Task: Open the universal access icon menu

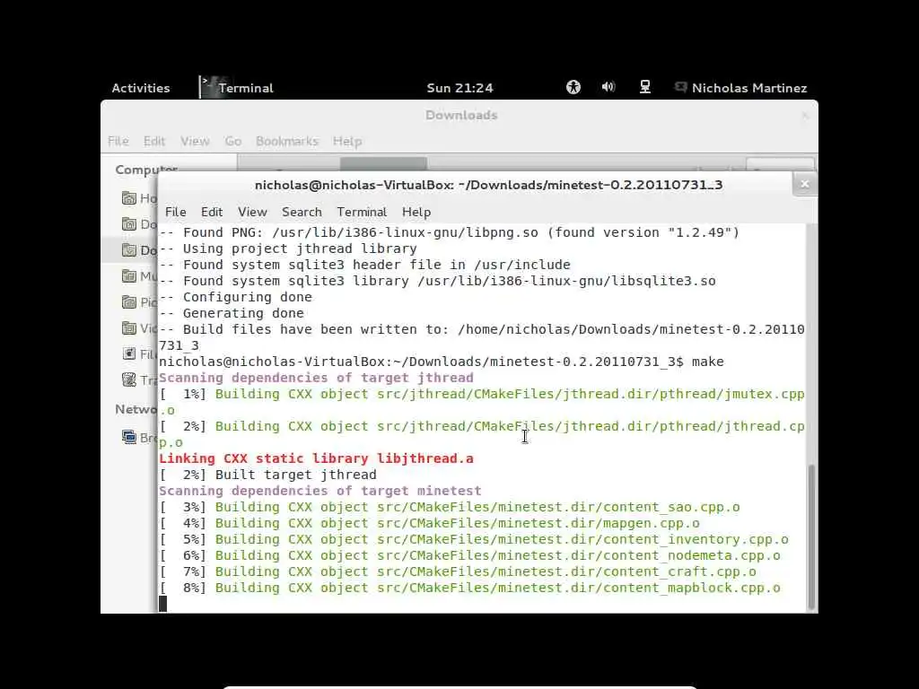Action: coord(573,87)
